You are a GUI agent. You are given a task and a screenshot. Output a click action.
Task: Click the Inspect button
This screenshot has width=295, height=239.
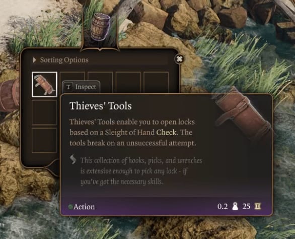point(81,87)
